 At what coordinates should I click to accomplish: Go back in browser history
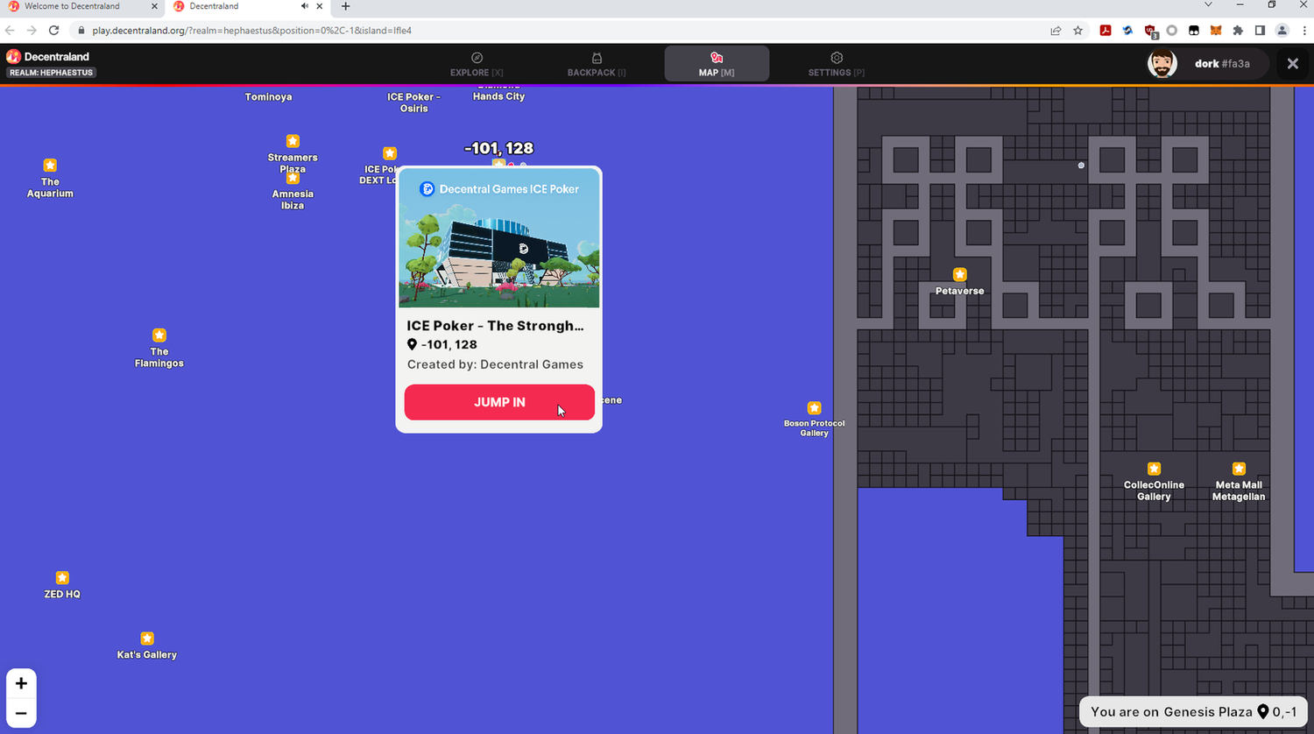[10, 30]
